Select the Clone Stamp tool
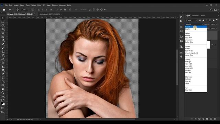The width and height of the screenshot is (220, 124). (x=3, y=52)
